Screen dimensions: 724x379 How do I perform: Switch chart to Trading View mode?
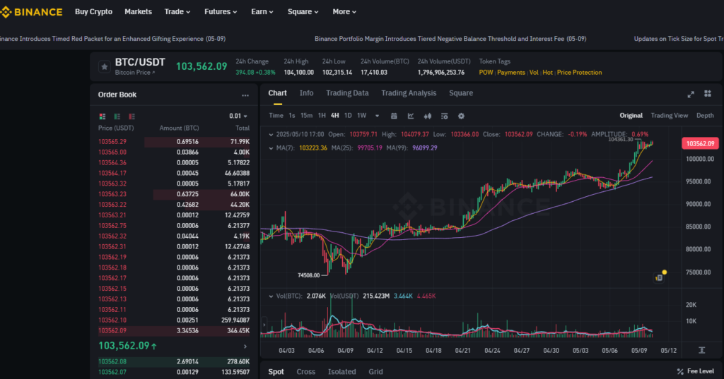[x=669, y=116]
